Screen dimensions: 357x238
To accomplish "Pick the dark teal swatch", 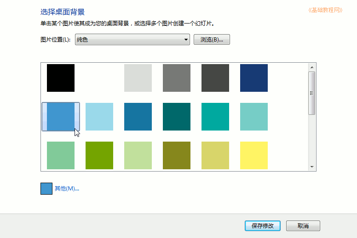I will click(177, 117).
